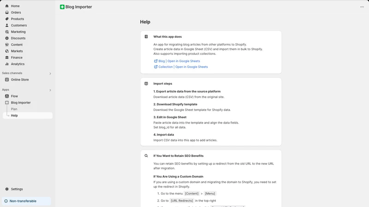Click the Settings gear icon

[7, 189]
